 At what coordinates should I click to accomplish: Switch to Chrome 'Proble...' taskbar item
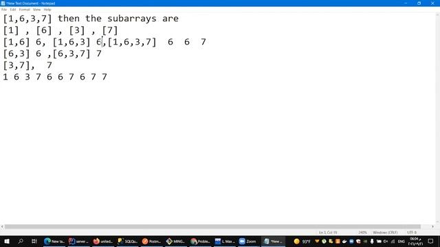tap(200, 241)
